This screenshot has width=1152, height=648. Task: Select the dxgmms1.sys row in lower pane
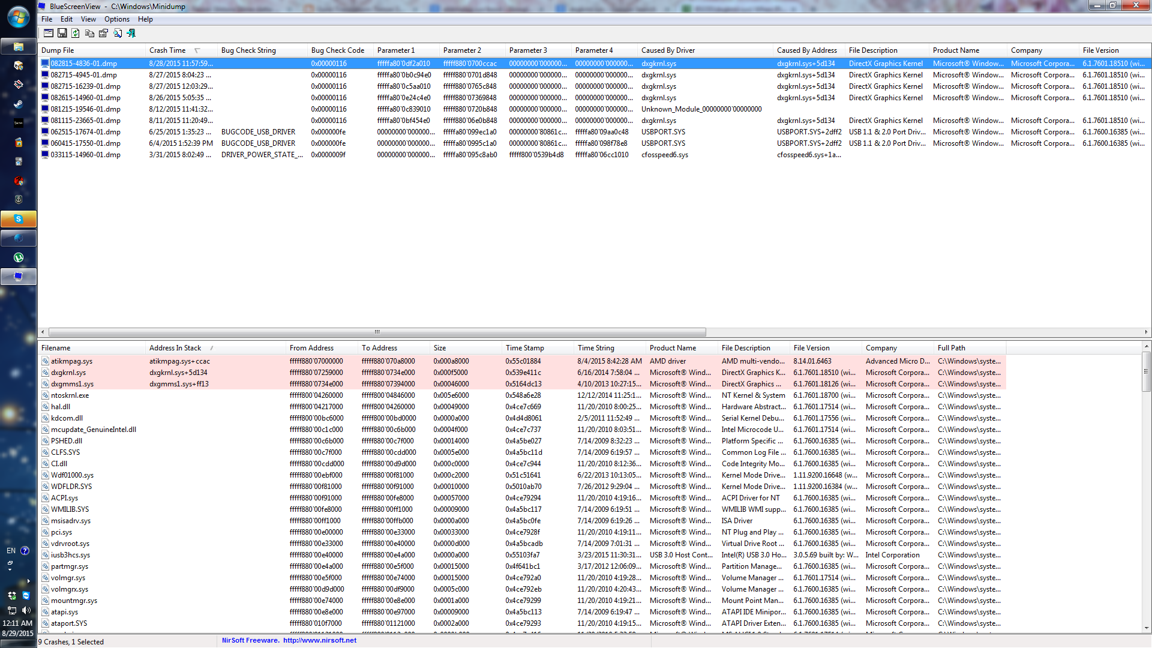(523, 384)
